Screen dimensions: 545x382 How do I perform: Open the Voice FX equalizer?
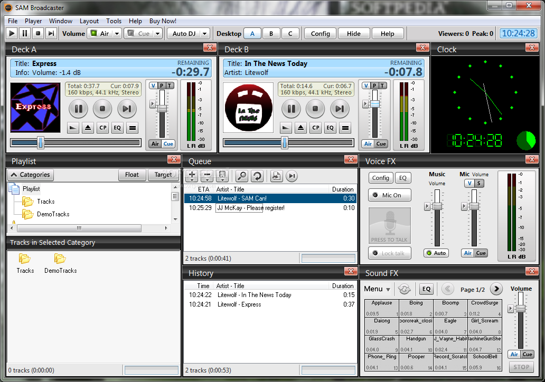pos(403,178)
